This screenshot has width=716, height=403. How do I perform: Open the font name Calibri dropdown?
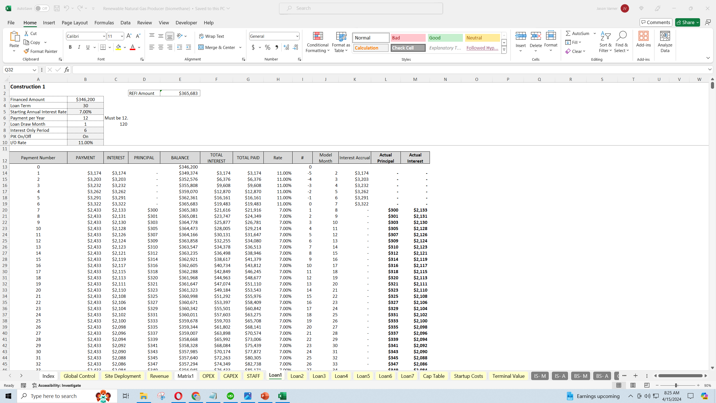click(104, 36)
